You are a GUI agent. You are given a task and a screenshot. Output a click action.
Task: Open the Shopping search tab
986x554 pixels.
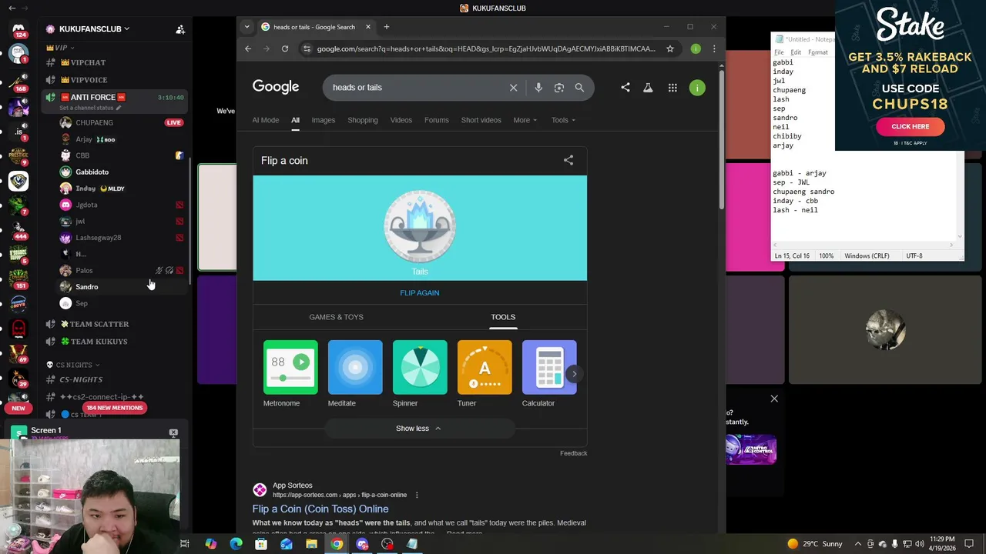(363, 120)
